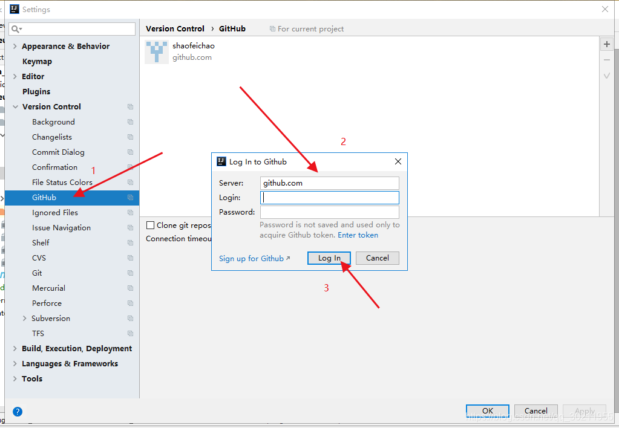619x428 pixels.
Task: Expand Appearance & Behavior section
Action: 15,46
